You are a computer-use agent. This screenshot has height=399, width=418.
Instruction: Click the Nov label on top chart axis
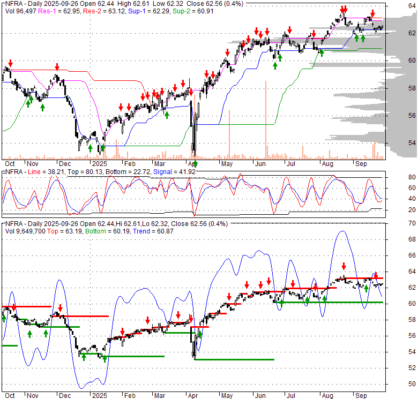[x=33, y=164]
